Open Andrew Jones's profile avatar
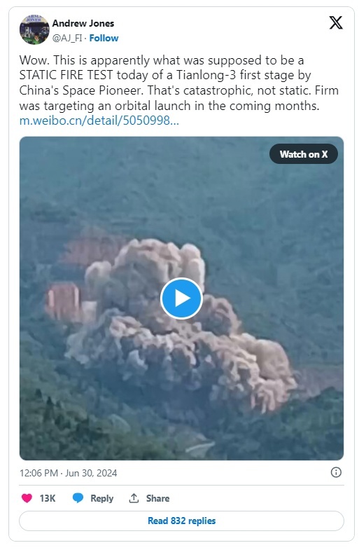Image resolution: width=359 pixels, height=550 pixels. pos(34,30)
